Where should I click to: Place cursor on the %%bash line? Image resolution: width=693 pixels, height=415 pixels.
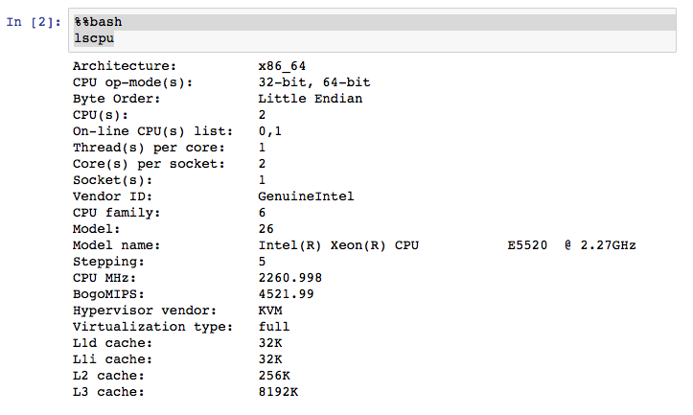tap(98, 22)
